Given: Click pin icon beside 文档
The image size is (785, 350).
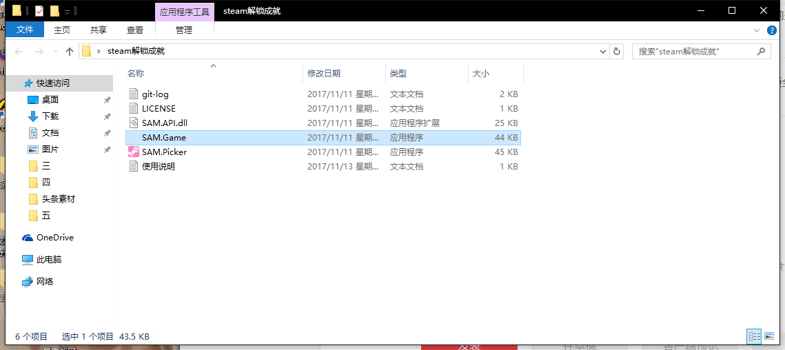Looking at the screenshot, I should coord(107,133).
